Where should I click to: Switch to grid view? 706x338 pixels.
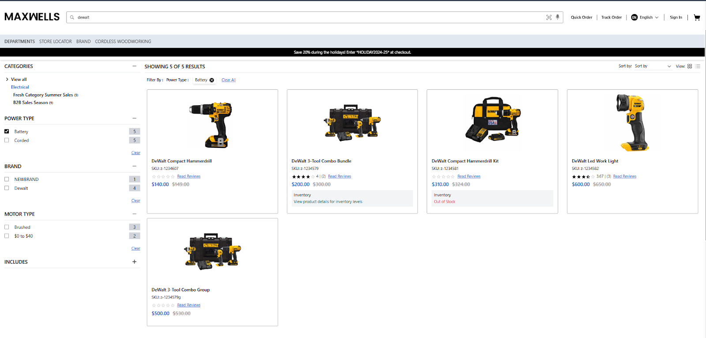tap(690, 66)
